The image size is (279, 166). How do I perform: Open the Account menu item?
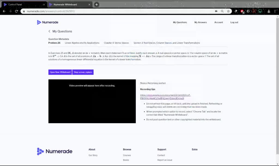(x=219, y=22)
